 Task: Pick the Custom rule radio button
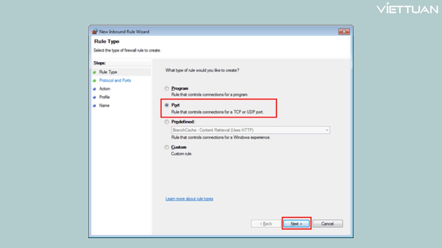pos(167,147)
